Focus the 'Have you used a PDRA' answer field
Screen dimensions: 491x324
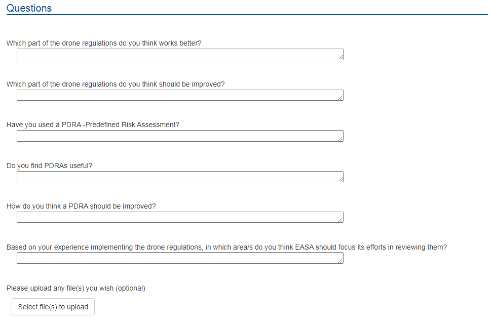[x=180, y=136]
